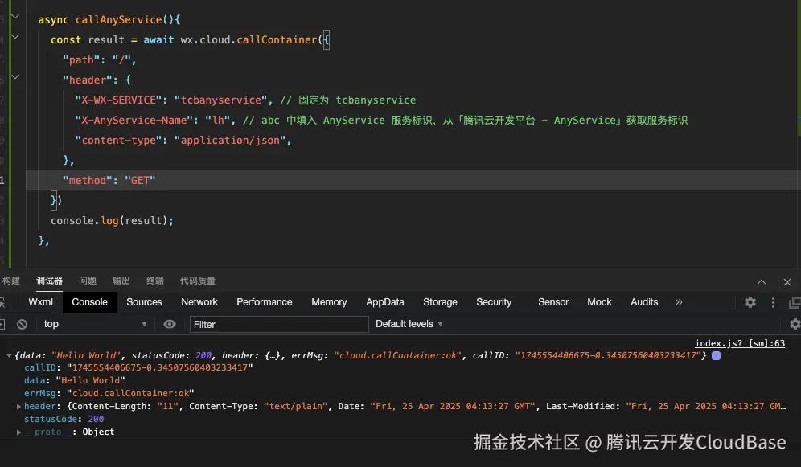Open the Sensor tab

point(553,302)
